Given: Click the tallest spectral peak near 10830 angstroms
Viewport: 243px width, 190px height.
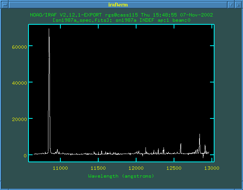Looking at the screenshot, I should click(x=49, y=30).
